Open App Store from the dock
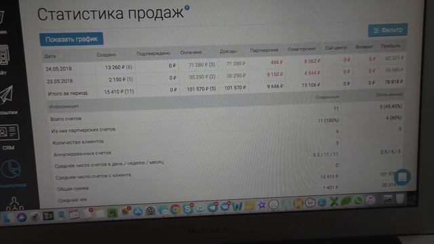 138,211
